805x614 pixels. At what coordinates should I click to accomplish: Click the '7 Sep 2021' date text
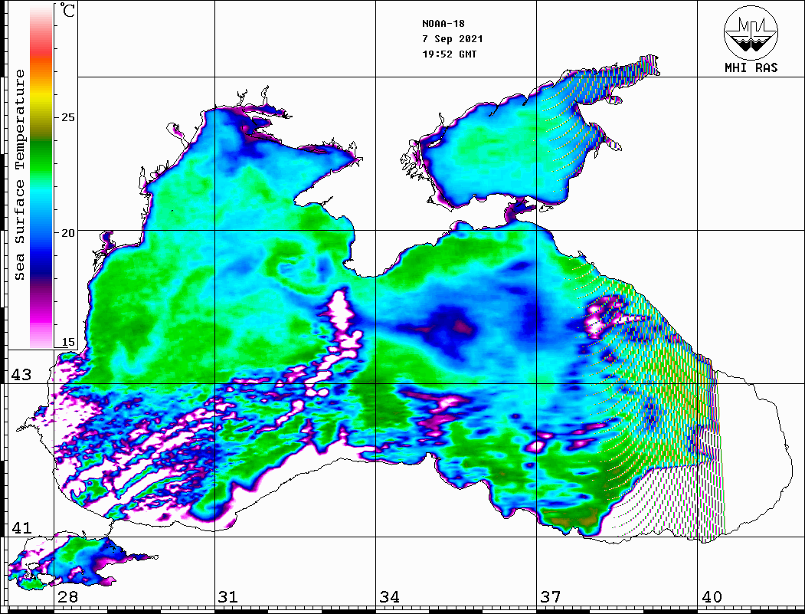tap(453, 38)
